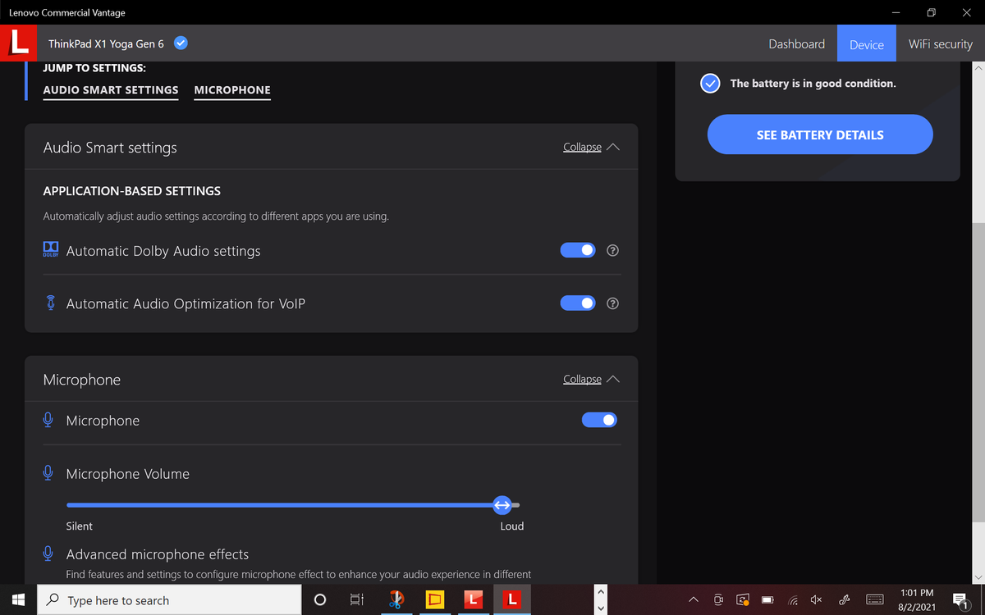Open the Wi-Fi network tray icon
Viewport: 985px width, 615px height.
click(793, 600)
